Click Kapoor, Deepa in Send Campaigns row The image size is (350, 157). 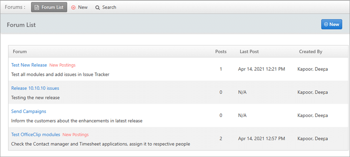tap(312, 115)
